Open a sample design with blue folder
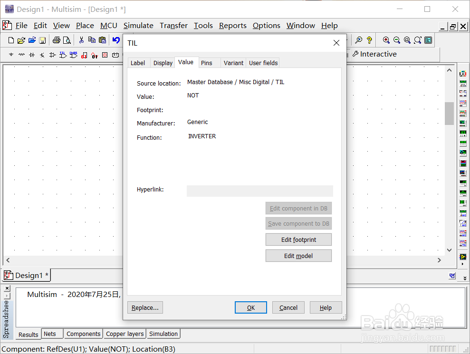The width and height of the screenshot is (470, 354). 32,40
